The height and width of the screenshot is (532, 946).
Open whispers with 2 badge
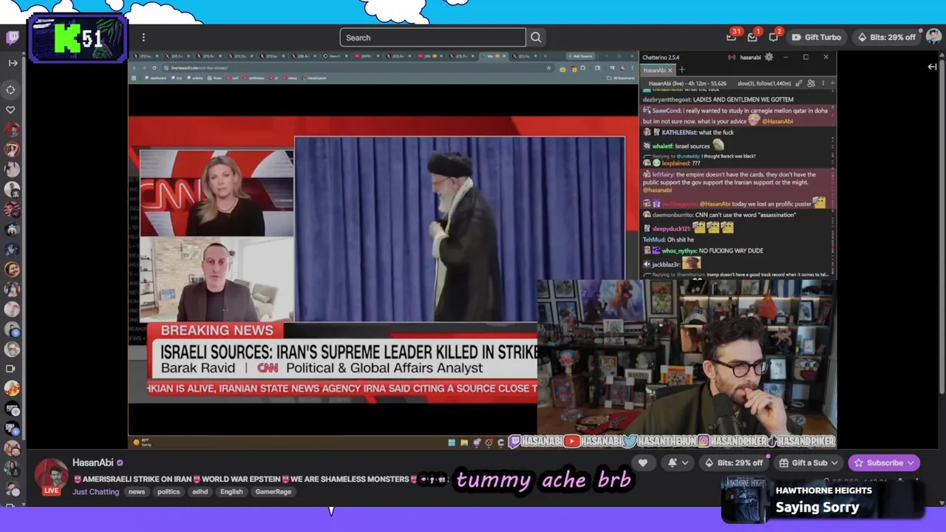point(774,37)
